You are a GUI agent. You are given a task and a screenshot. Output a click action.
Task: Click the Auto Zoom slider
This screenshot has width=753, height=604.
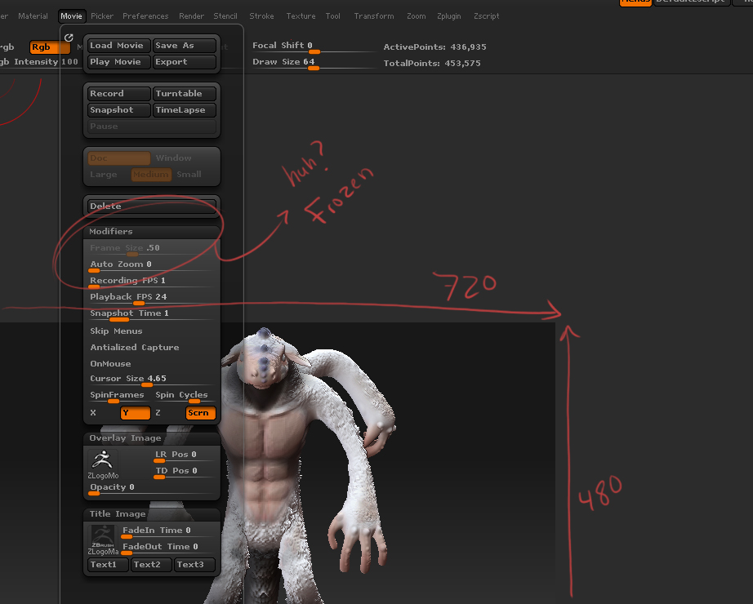[152, 265]
